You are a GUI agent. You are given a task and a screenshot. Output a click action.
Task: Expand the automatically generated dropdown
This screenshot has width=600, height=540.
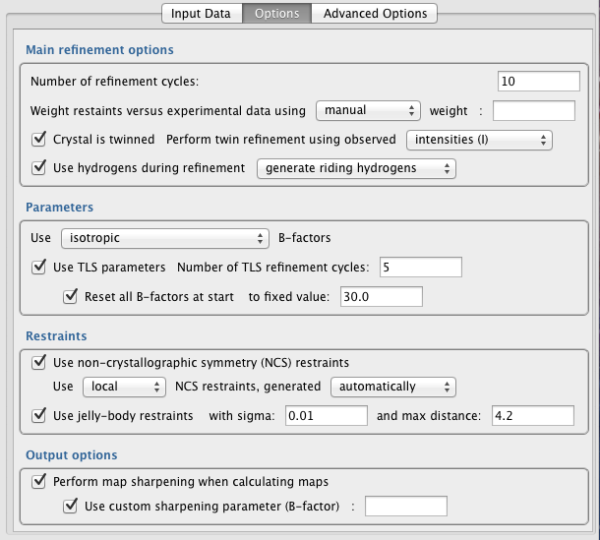click(x=392, y=387)
